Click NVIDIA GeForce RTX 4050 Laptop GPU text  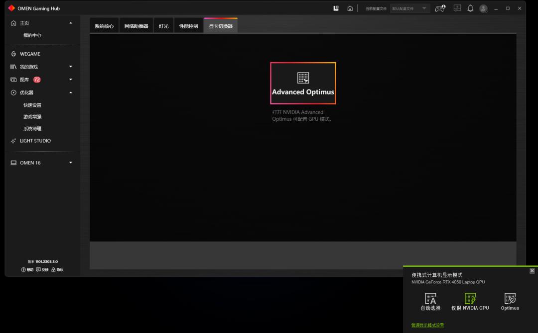(448, 282)
